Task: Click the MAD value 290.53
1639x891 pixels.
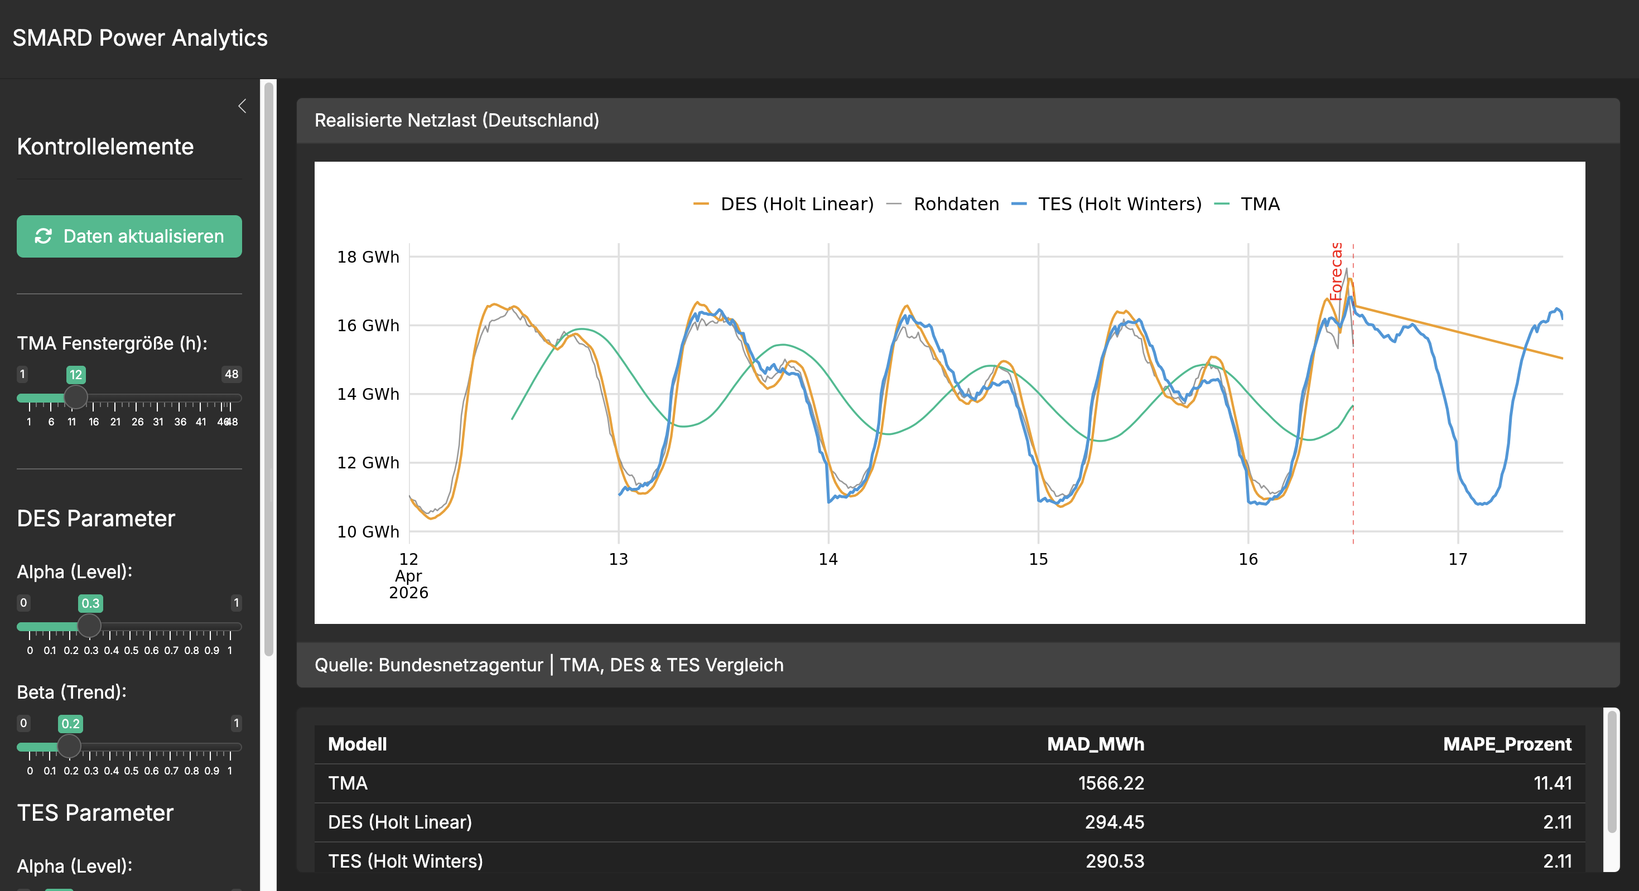Action: (1115, 861)
